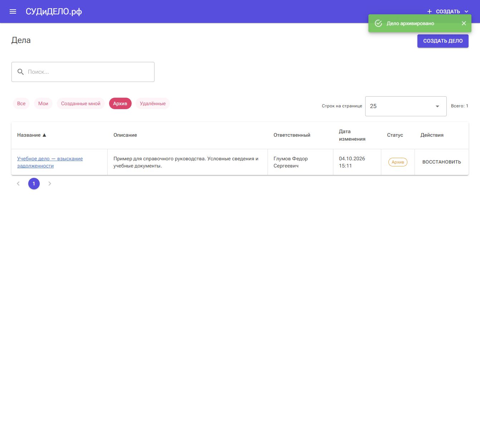This screenshot has width=480, height=448.
Task: Go to the previous page arrow
Action: click(x=18, y=184)
